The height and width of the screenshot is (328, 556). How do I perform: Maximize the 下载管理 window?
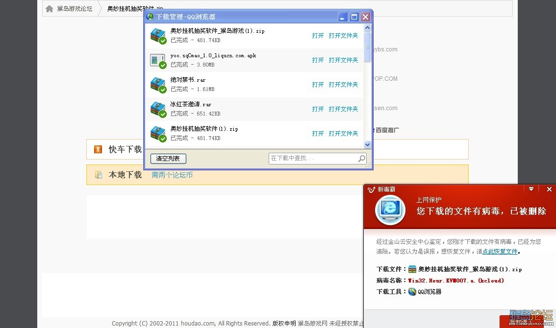[354, 17]
